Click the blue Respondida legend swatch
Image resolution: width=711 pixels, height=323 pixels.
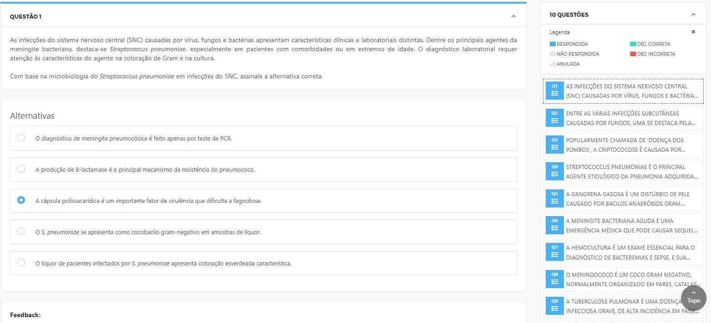[553, 44]
